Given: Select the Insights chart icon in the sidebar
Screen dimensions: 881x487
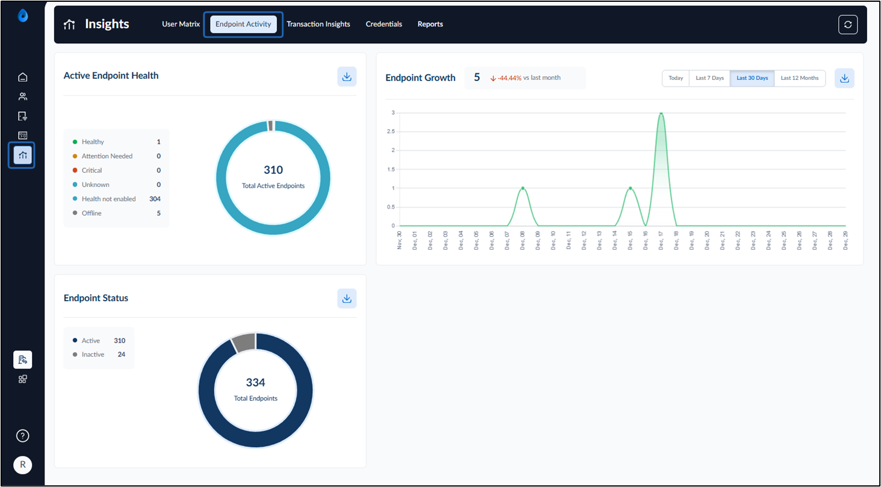Looking at the screenshot, I should (23, 155).
